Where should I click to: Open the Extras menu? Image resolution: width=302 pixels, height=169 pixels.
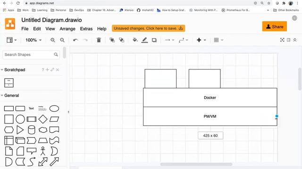tap(86, 29)
